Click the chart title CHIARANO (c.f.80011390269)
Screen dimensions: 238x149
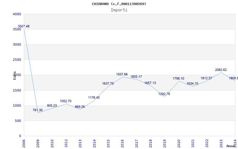click(x=119, y=4)
